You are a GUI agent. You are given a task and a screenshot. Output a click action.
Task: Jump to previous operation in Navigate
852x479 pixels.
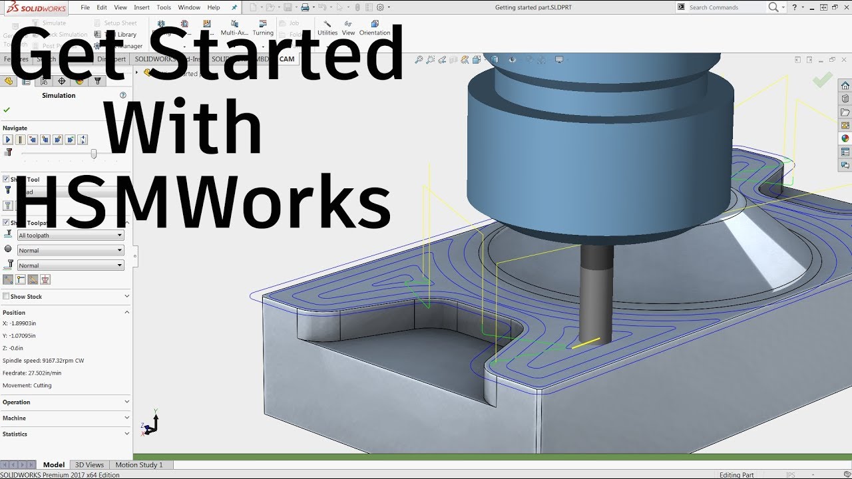(x=33, y=140)
